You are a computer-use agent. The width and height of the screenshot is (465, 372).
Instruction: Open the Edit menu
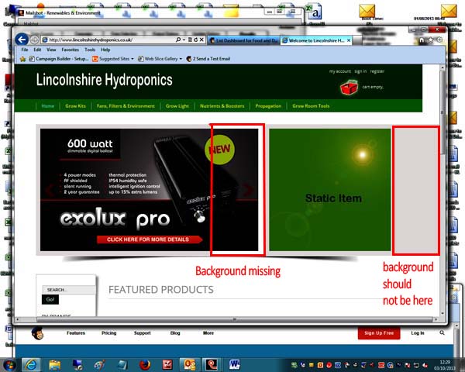pos(37,50)
